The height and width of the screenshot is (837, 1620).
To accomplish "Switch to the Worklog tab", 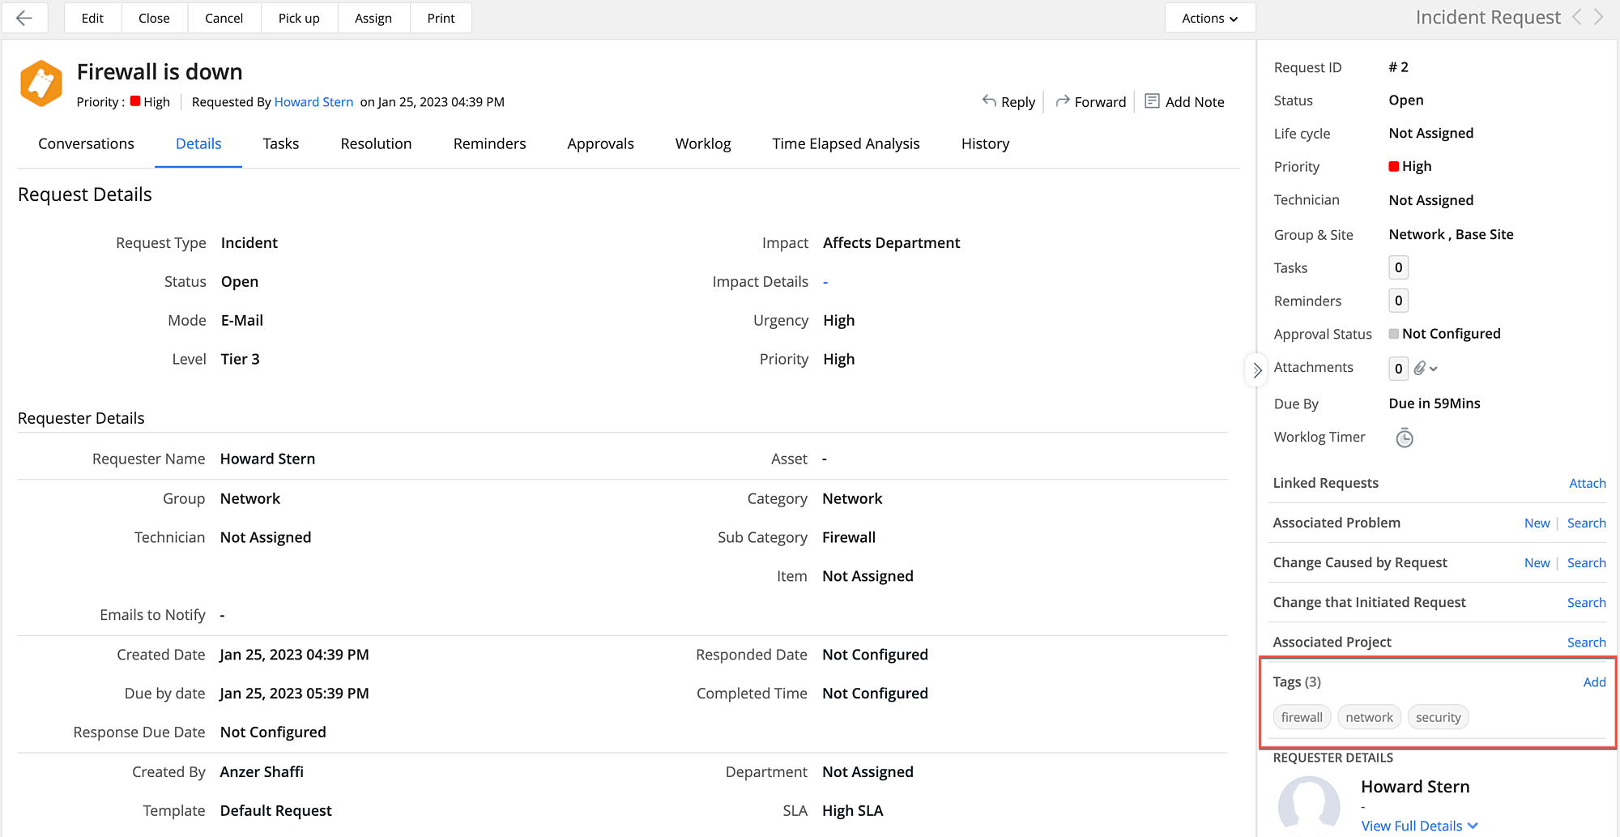I will (x=703, y=143).
